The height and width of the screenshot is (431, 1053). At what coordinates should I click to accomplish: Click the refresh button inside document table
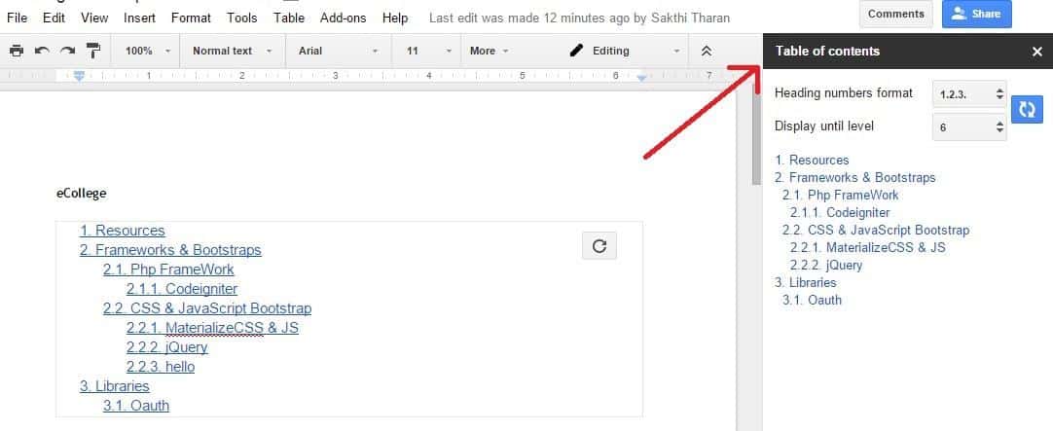[599, 246]
